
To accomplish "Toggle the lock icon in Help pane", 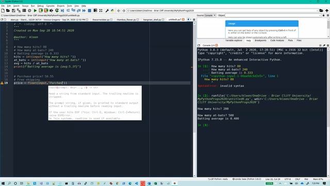I will (324, 16).
